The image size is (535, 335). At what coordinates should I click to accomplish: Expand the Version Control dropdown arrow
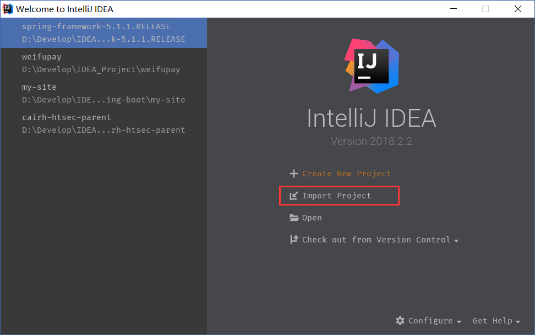tap(456, 240)
